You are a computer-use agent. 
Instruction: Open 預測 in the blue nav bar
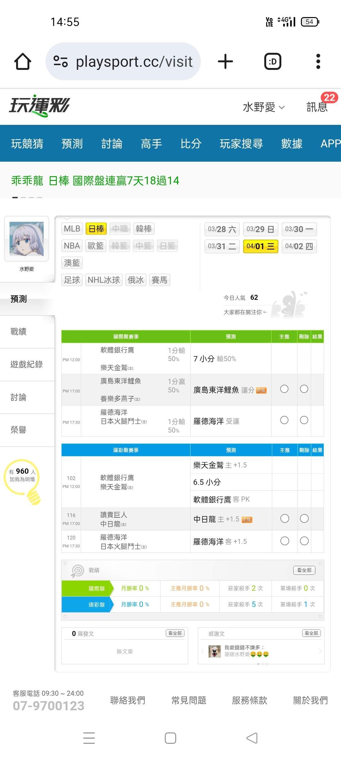point(72,144)
